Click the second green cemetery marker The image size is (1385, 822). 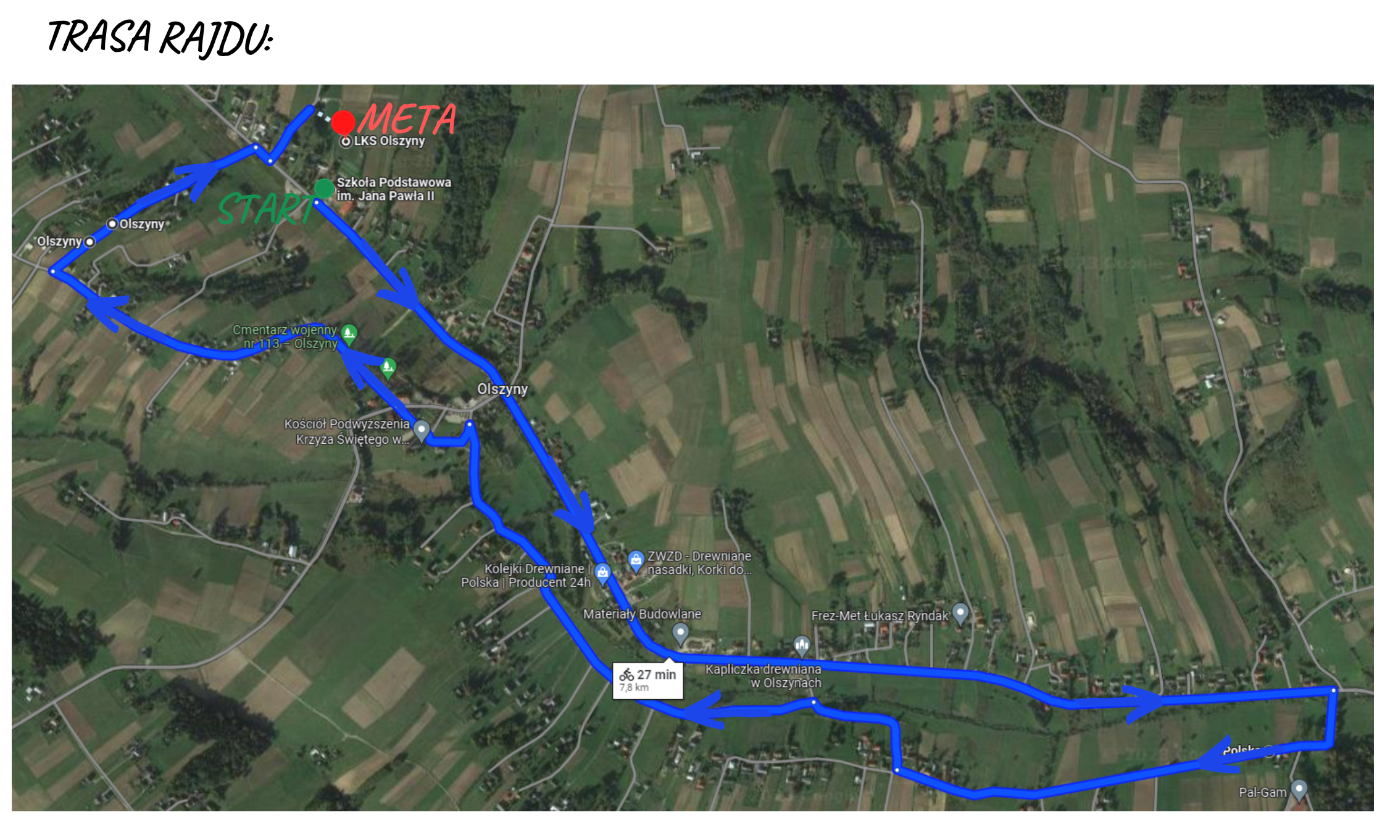click(x=388, y=368)
